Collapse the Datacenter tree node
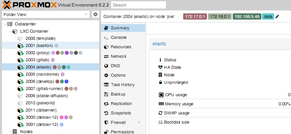The height and width of the screenshot is (134, 291). tap(5, 24)
